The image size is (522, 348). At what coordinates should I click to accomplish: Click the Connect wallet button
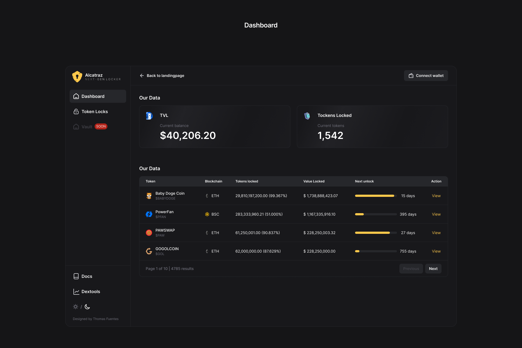426,76
